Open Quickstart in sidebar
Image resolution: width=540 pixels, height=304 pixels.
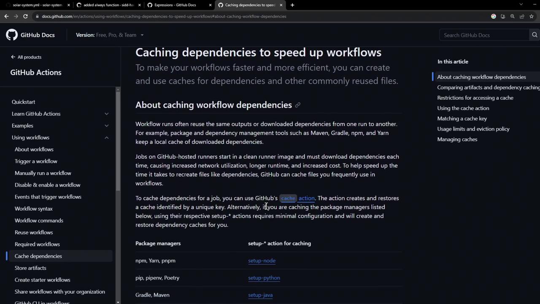(24, 102)
